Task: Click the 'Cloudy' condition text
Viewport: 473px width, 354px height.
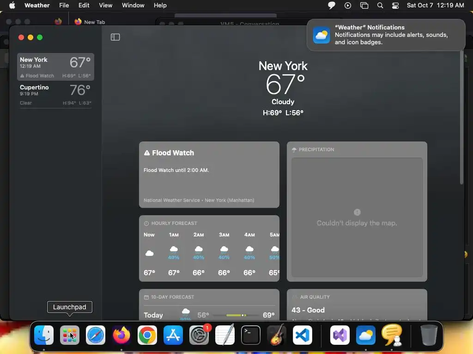Action: click(283, 102)
